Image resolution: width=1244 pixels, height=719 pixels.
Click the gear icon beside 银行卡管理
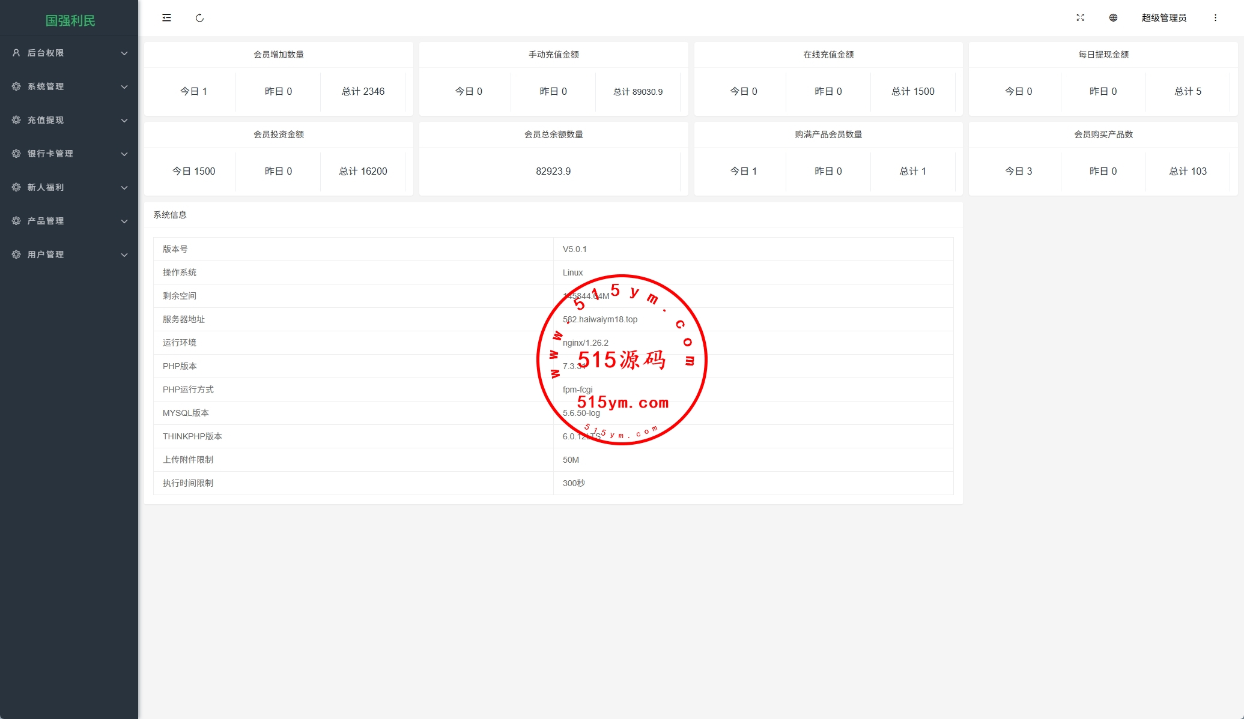point(16,154)
